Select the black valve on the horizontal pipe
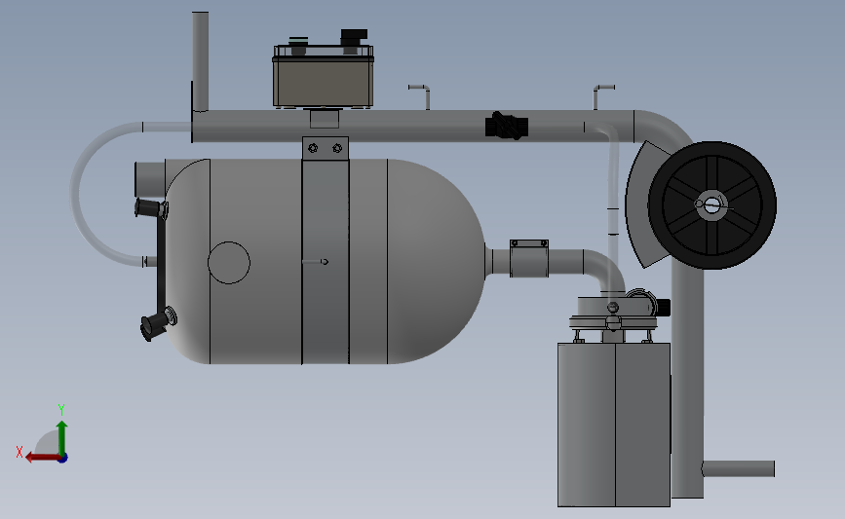The image size is (845, 519). coord(507,126)
